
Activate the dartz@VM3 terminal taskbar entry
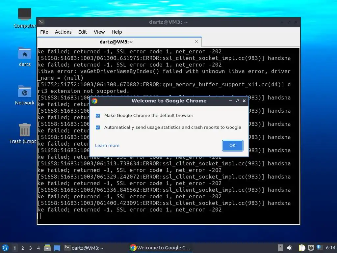[84, 248]
